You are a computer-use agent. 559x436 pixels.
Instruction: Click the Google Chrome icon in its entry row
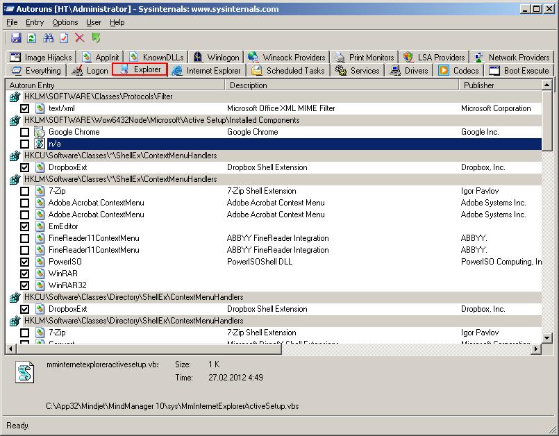pos(38,131)
